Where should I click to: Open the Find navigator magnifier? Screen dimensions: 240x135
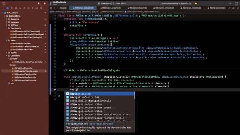(x=20, y=8)
